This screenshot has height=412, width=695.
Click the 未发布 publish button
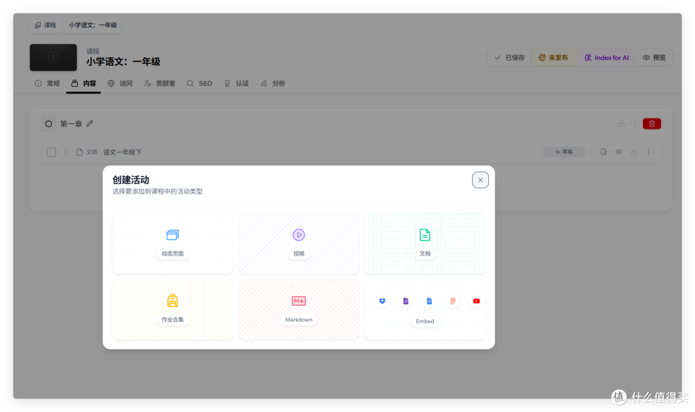pos(553,58)
